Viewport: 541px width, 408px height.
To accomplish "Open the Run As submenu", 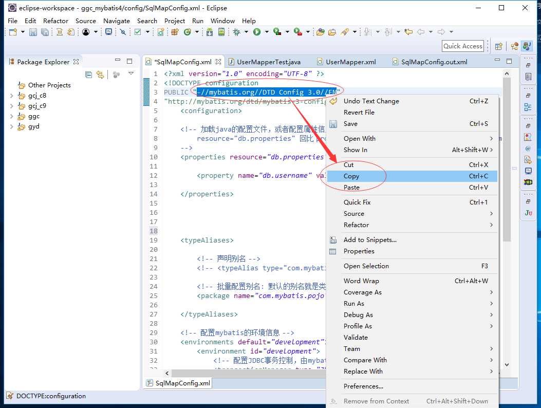I will click(412, 304).
